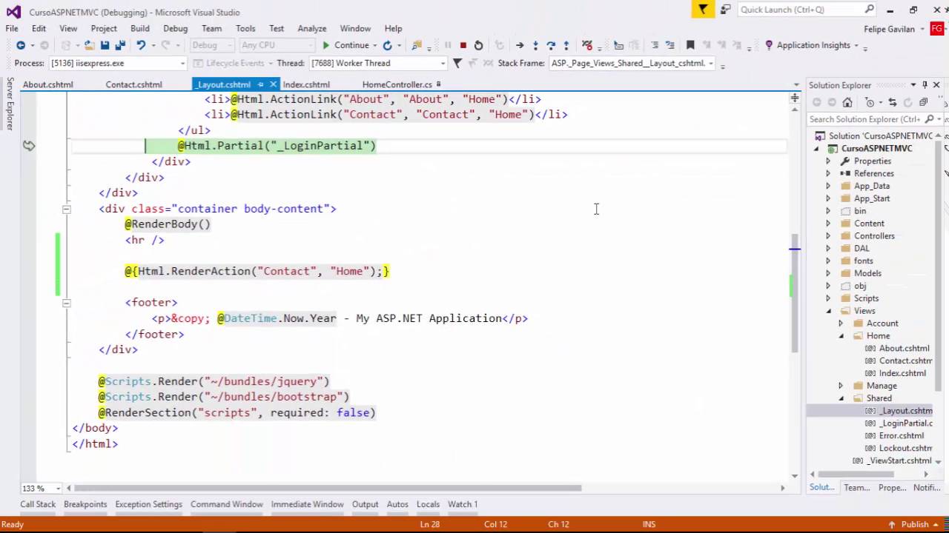
Task: Open the Debug menu
Action: [x=175, y=28]
